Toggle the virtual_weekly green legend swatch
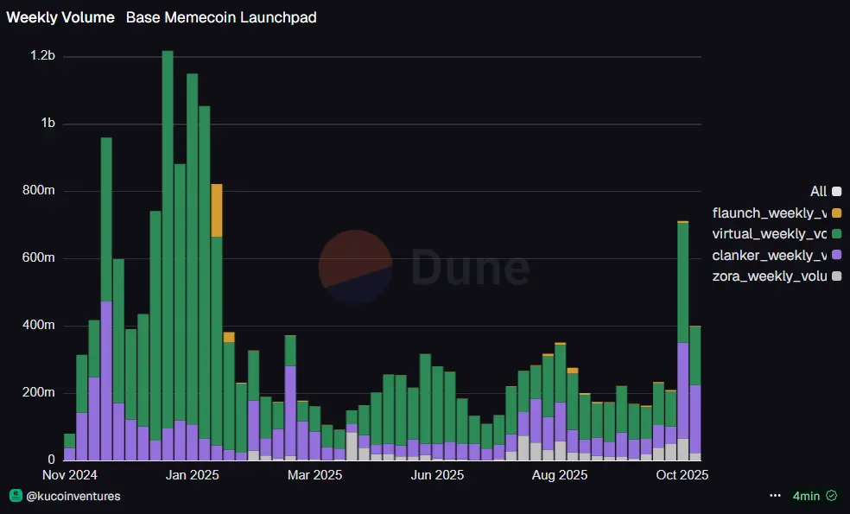Image resolution: width=850 pixels, height=514 pixels. 836,234
